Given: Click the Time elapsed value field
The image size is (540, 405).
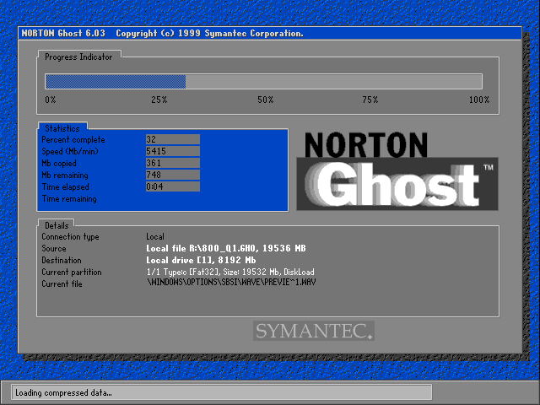Looking at the screenshot, I should [x=172, y=186].
